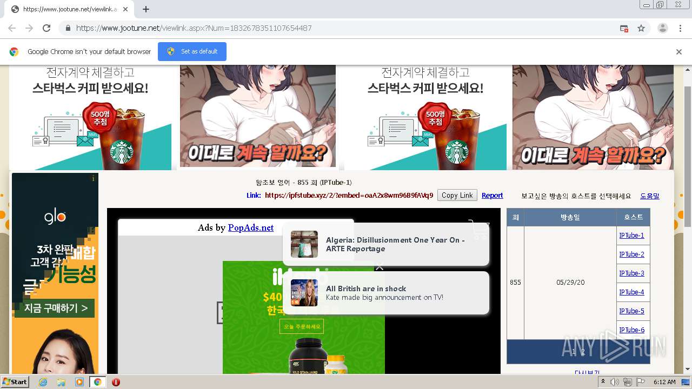Open File Explorer from taskbar
Image resolution: width=692 pixels, height=389 pixels.
61,382
